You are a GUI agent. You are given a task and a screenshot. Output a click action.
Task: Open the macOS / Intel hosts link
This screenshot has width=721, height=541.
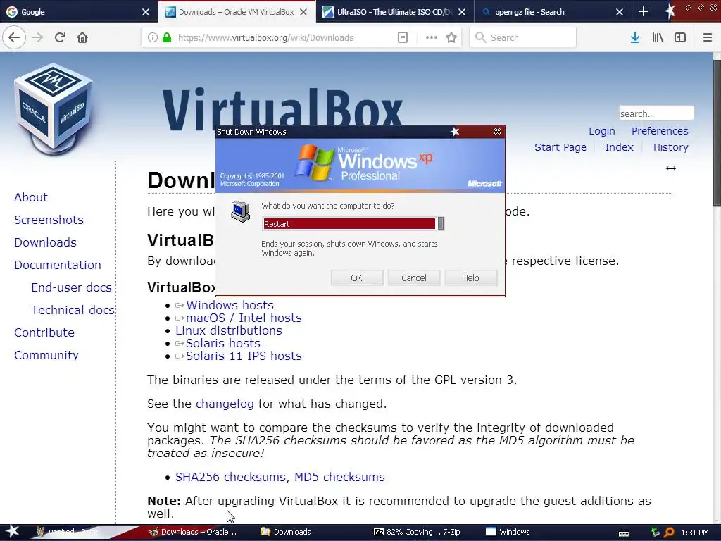(244, 318)
